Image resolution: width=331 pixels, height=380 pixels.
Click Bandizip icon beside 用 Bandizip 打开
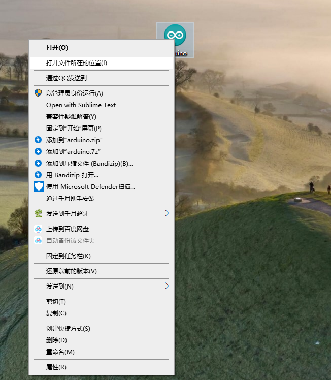tap(38, 175)
